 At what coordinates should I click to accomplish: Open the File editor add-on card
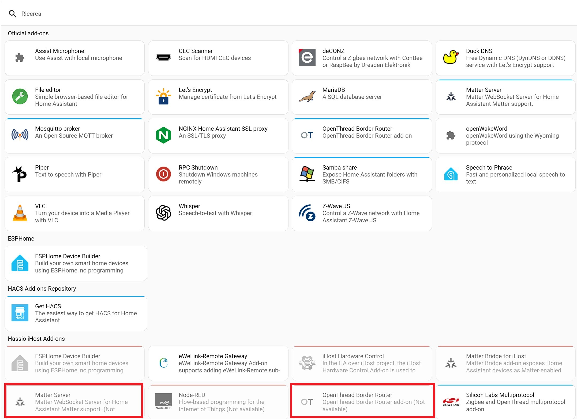pos(74,97)
